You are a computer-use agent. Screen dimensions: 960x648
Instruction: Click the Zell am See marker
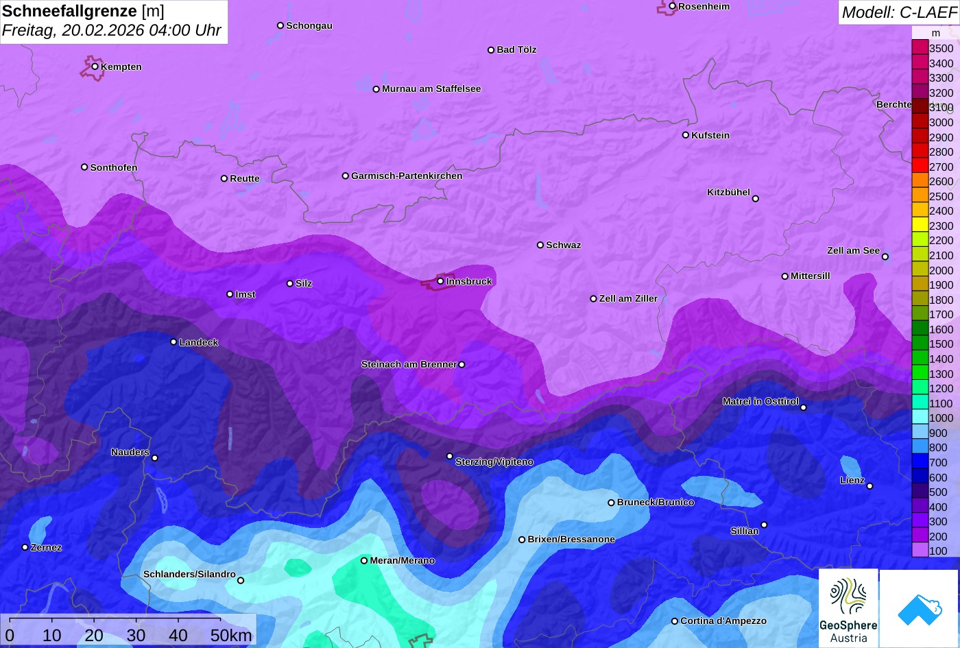885,257
